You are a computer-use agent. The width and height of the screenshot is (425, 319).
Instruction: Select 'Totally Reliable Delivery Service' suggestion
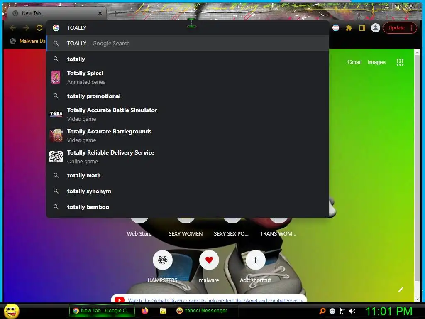click(x=188, y=157)
